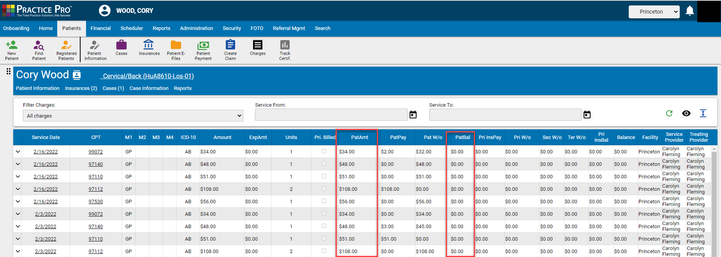Open the Cases briefcase icon
This screenshot has height=257, width=721.
tap(121, 48)
